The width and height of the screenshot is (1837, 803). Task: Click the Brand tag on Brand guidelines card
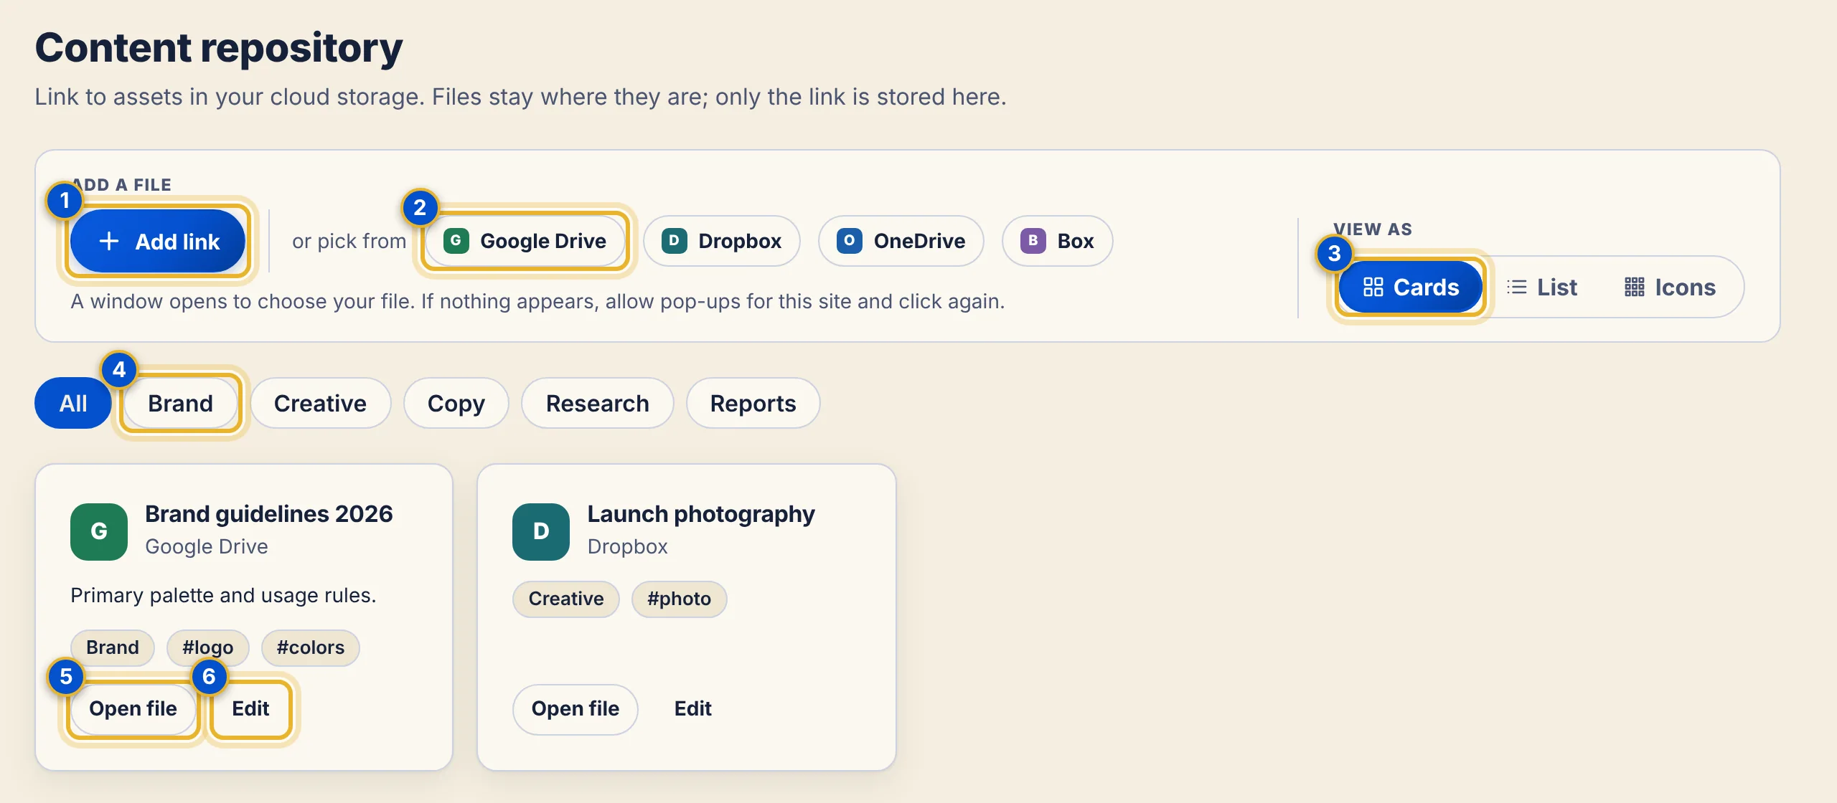pyautogui.click(x=113, y=647)
